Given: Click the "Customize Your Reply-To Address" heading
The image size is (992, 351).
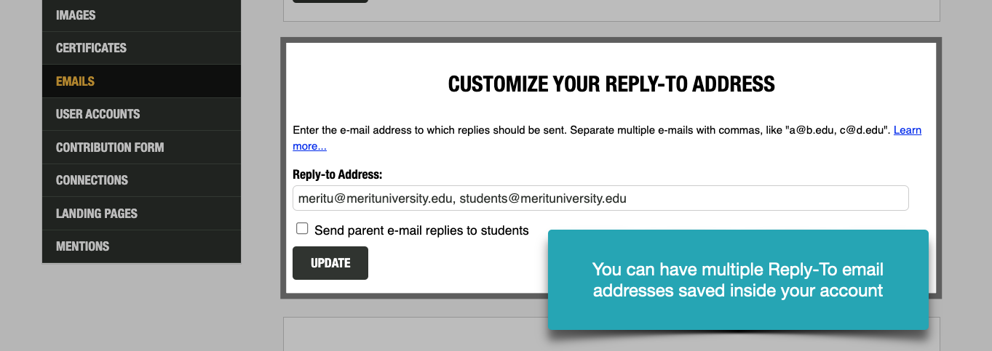Looking at the screenshot, I should click(611, 84).
